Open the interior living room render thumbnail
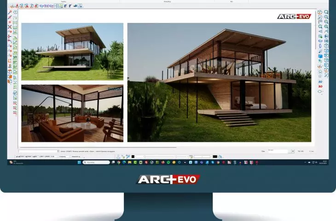 (72, 113)
